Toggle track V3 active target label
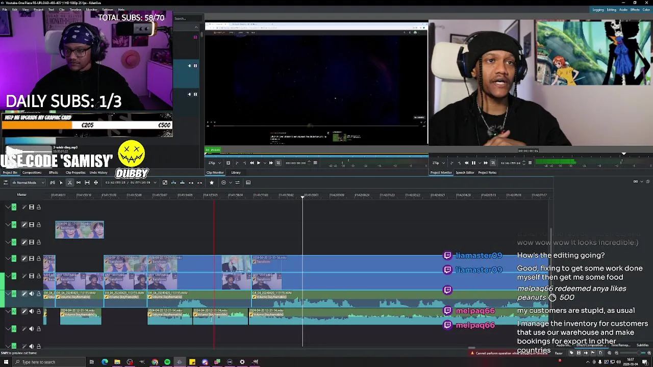This screenshot has height=367, width=653. tap(14, 242)
